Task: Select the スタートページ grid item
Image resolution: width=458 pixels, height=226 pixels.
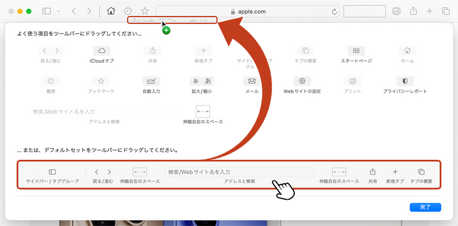Action: tap(356, 55)
